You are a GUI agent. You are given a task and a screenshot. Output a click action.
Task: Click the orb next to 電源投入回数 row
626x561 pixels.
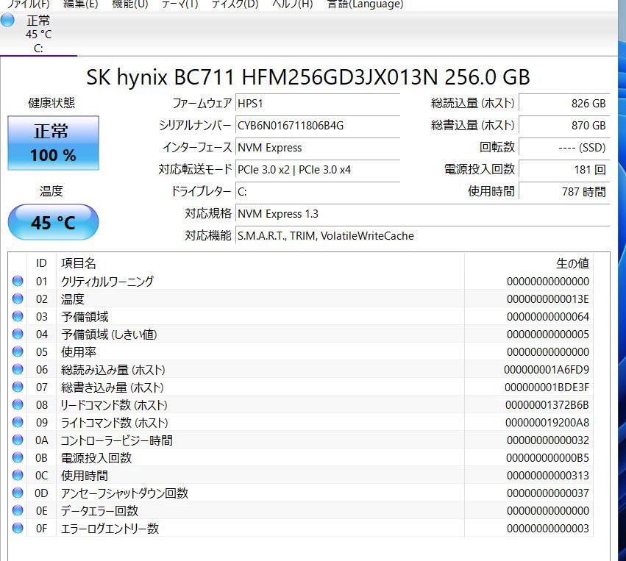click(x=18, y=458)
